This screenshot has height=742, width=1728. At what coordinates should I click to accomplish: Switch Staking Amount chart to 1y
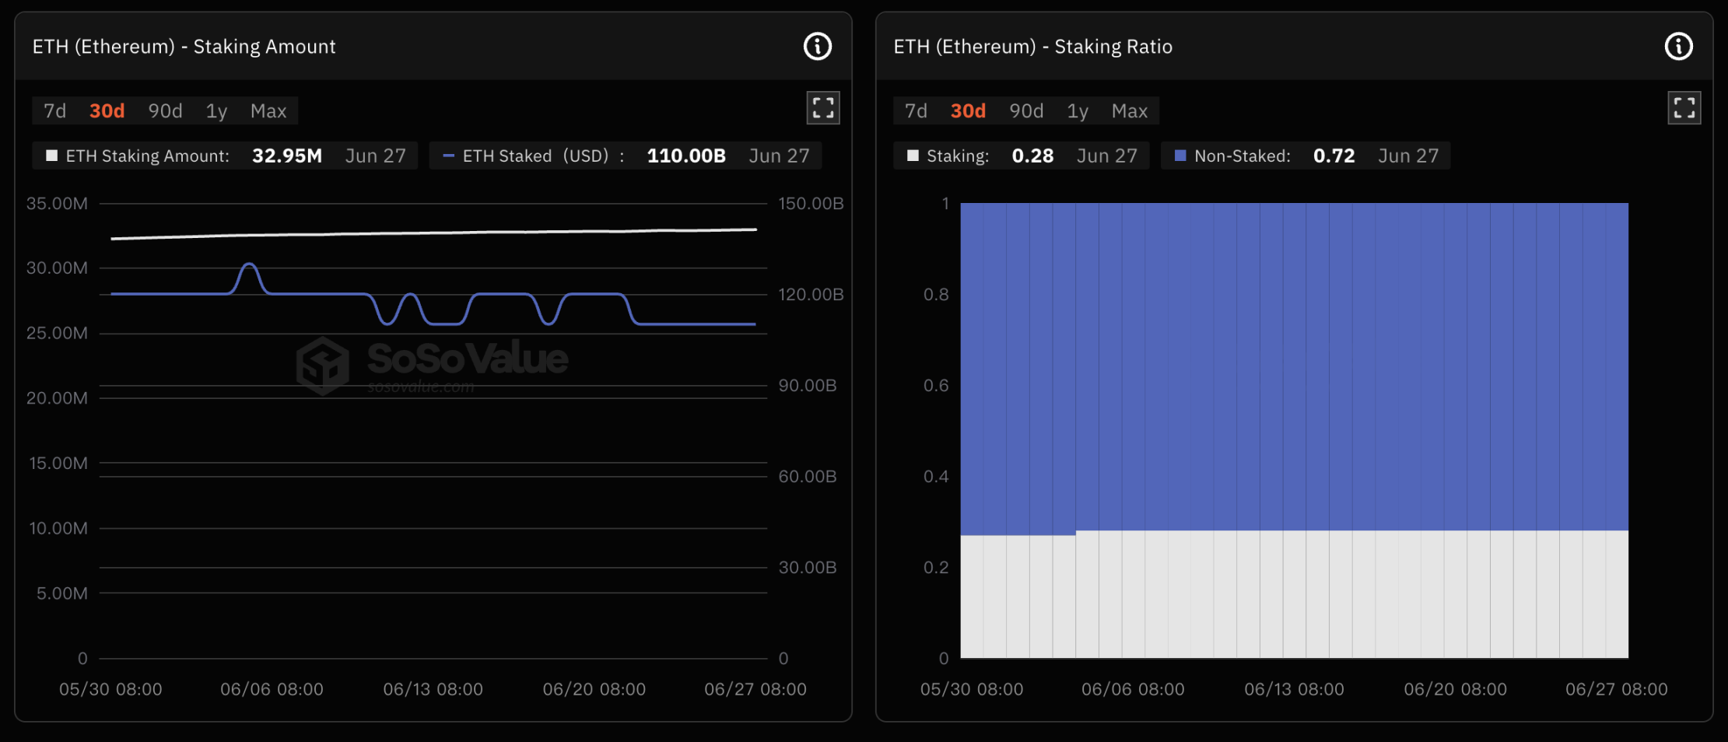coord(216,111)
